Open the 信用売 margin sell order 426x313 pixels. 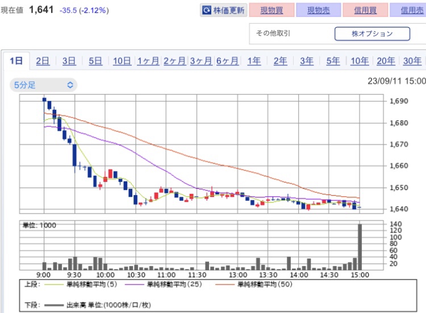(x=409, y=10)
